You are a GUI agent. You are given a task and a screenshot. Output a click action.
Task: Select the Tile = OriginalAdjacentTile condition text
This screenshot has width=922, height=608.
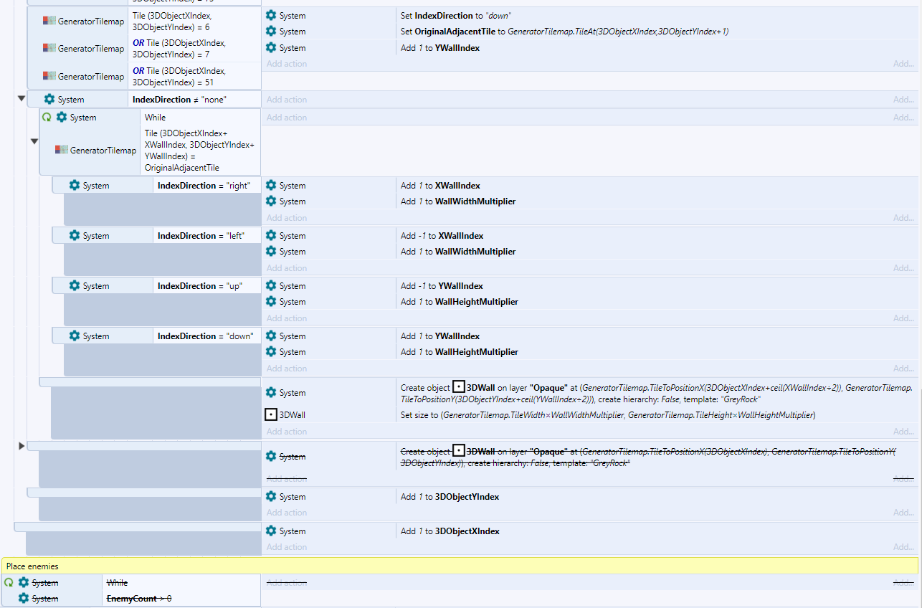pos(199,150)
